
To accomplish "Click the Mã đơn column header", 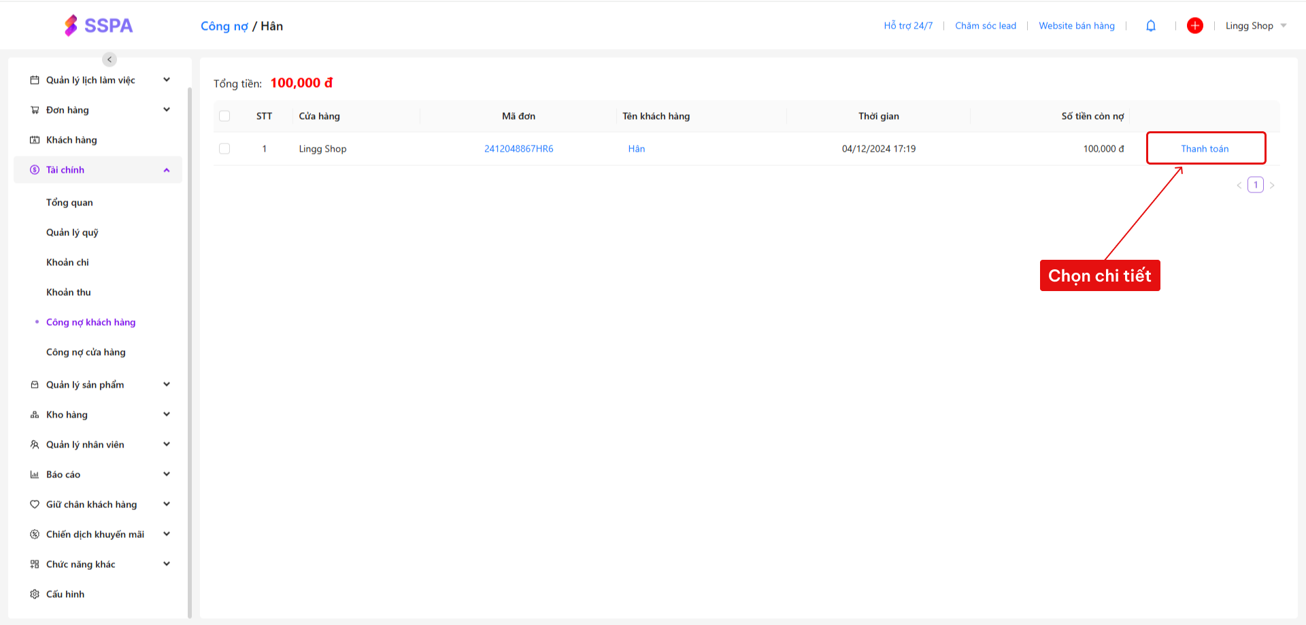I will coord(518,116).
